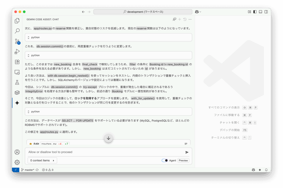
Task: Send the chat message arrow
Action: (x=187, y=152)
